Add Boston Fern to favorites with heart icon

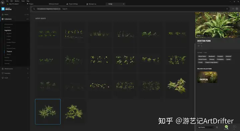199,46
